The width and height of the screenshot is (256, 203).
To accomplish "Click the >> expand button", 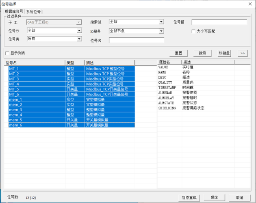I will pyautogui.click(x=243, y=53).
